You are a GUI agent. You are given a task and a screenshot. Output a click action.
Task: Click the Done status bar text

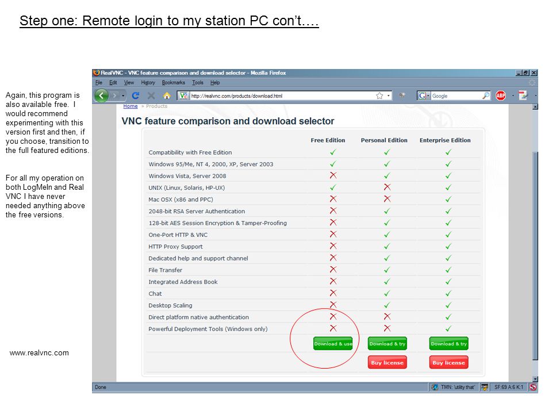(x=100, y=387)
